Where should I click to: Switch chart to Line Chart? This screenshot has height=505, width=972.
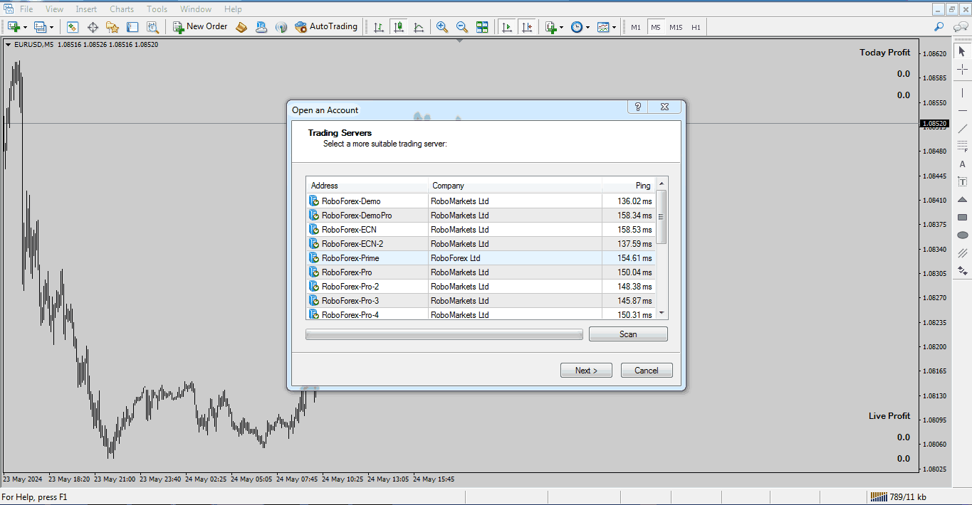pyautogui.click(x=419, y=27)
